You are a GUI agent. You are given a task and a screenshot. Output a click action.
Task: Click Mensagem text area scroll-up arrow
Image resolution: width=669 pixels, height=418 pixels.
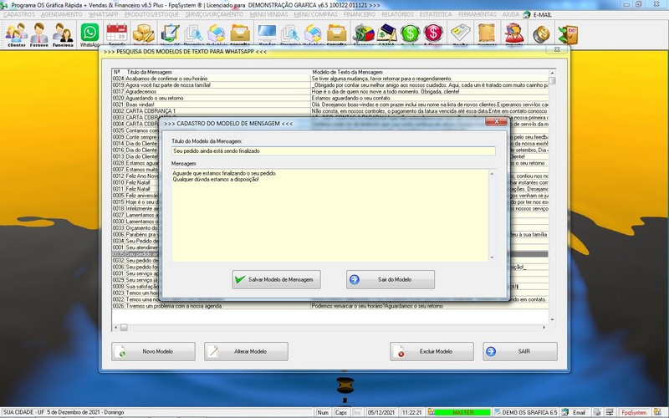(x=492, y=174)
